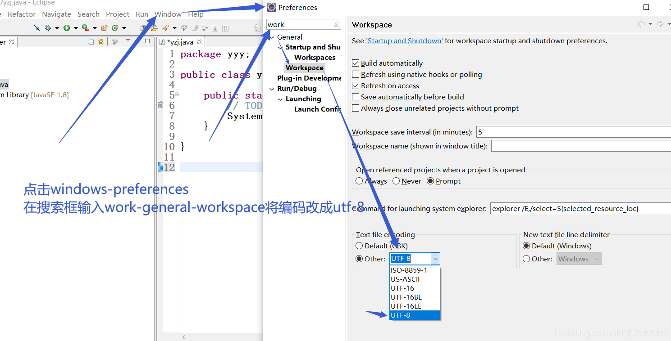
Task: Enable Always close unrelated projects without prompt
Action: pos(356,108)
